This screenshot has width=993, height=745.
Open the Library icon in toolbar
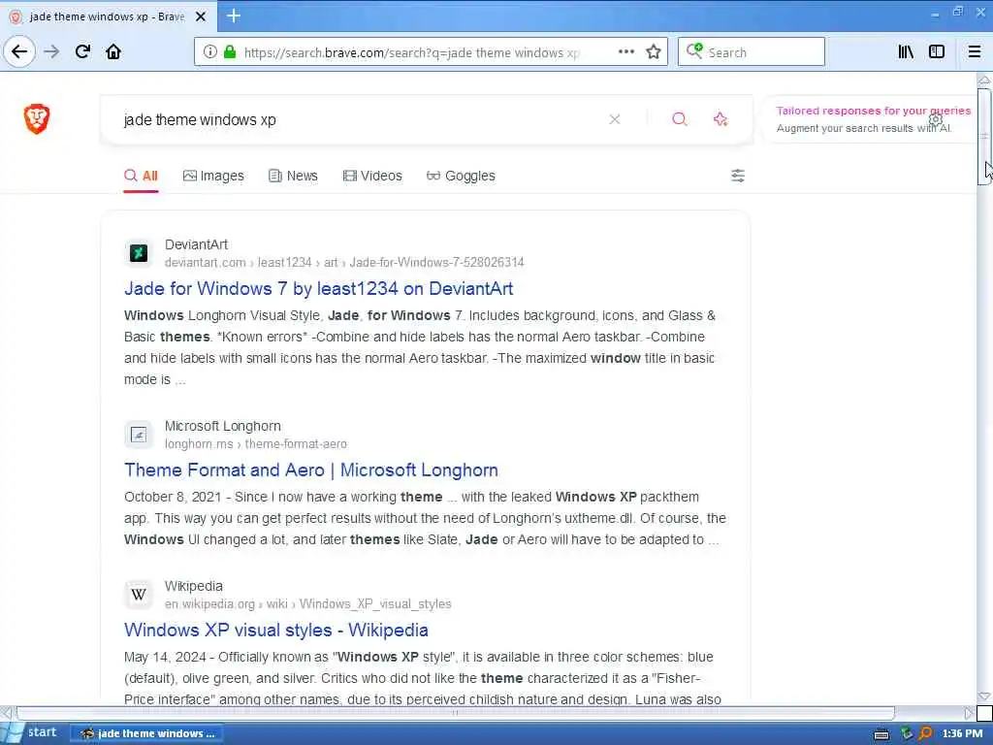coord(906,52)
